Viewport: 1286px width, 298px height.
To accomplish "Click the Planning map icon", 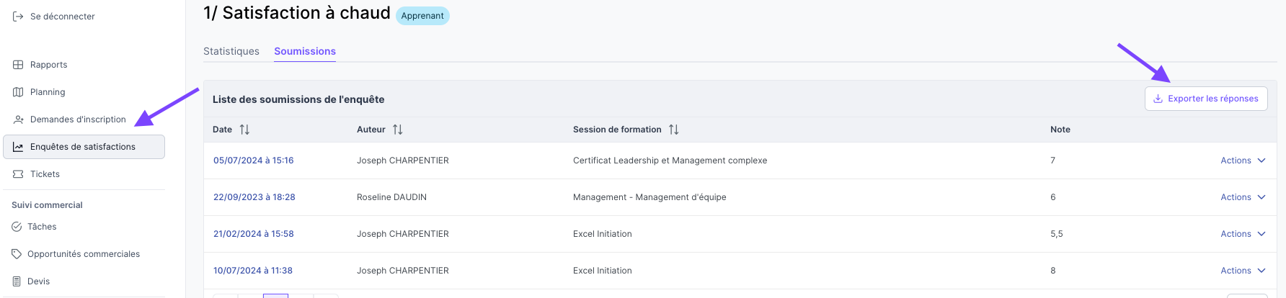I will pos(18,92).
